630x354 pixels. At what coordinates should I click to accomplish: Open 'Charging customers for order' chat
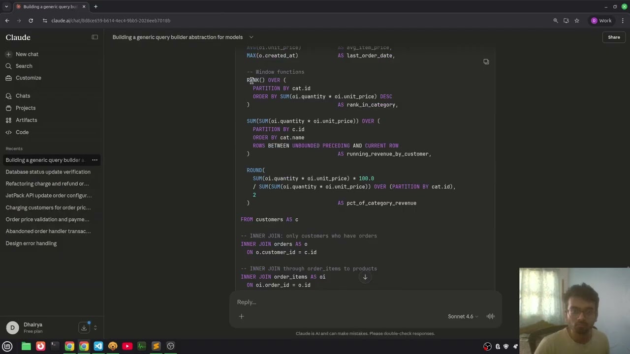(x=48, y=207)
